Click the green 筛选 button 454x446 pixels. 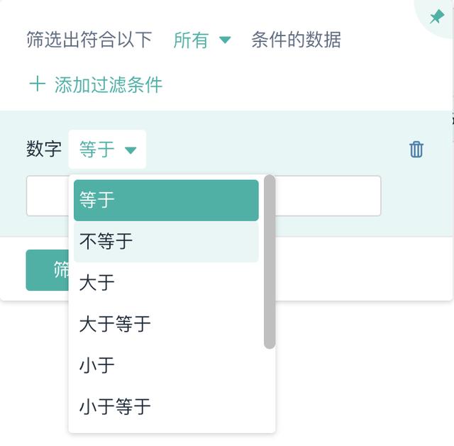(x=47, y=270)
